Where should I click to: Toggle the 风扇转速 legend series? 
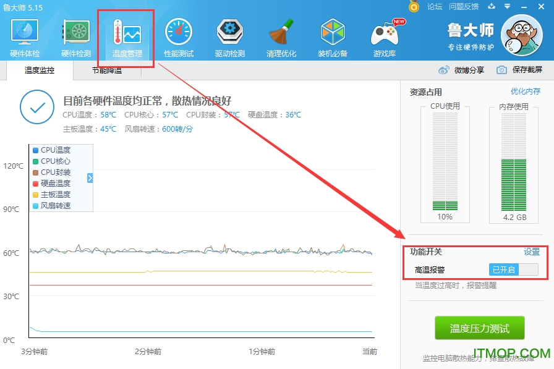51,205
